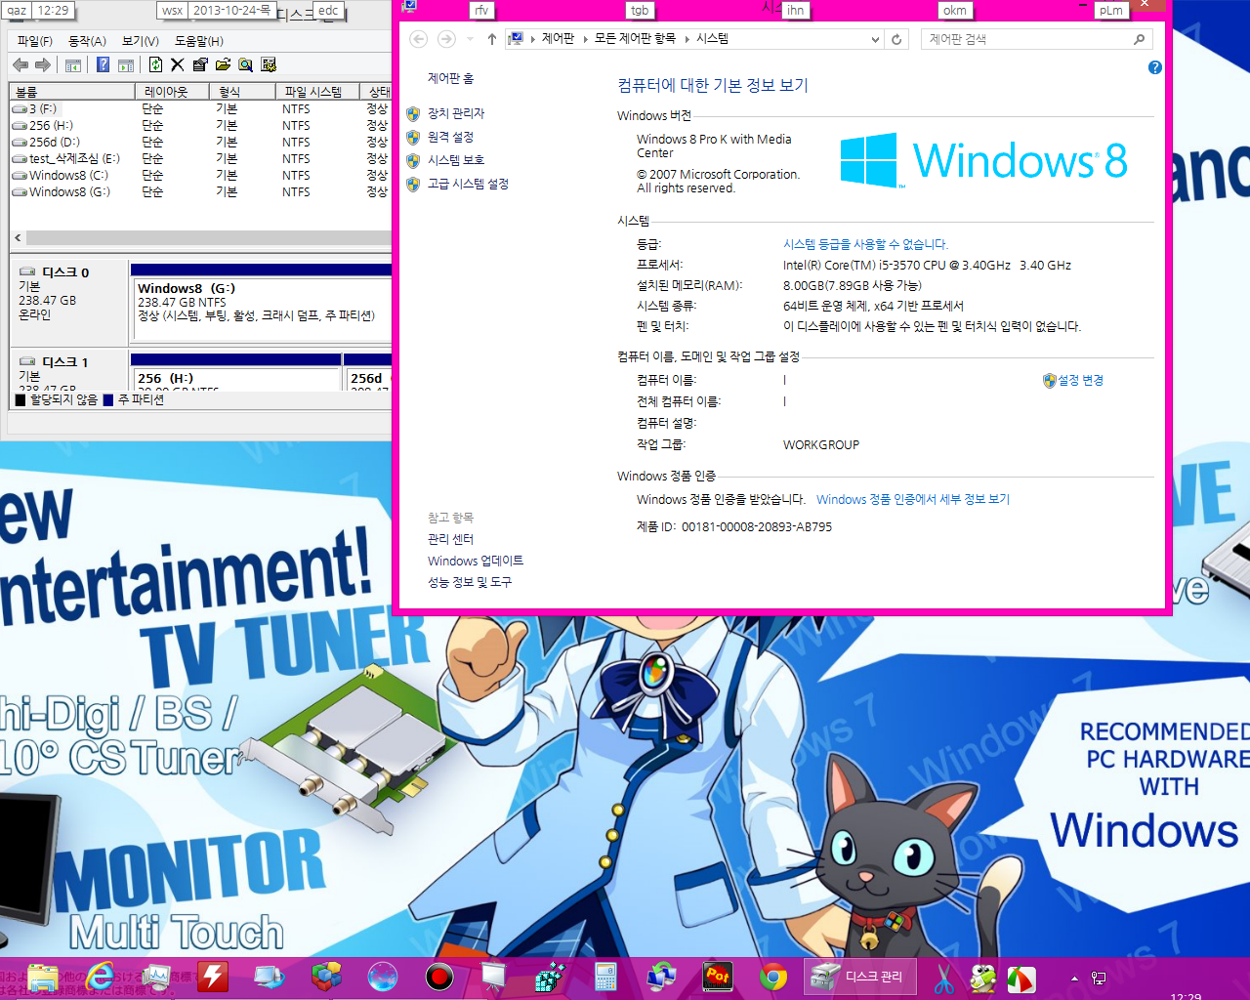Select the Windows8 (G:) volume row
This screenshot has height=1000, width=1250.
pyautogui.click(x=201, y=192)
